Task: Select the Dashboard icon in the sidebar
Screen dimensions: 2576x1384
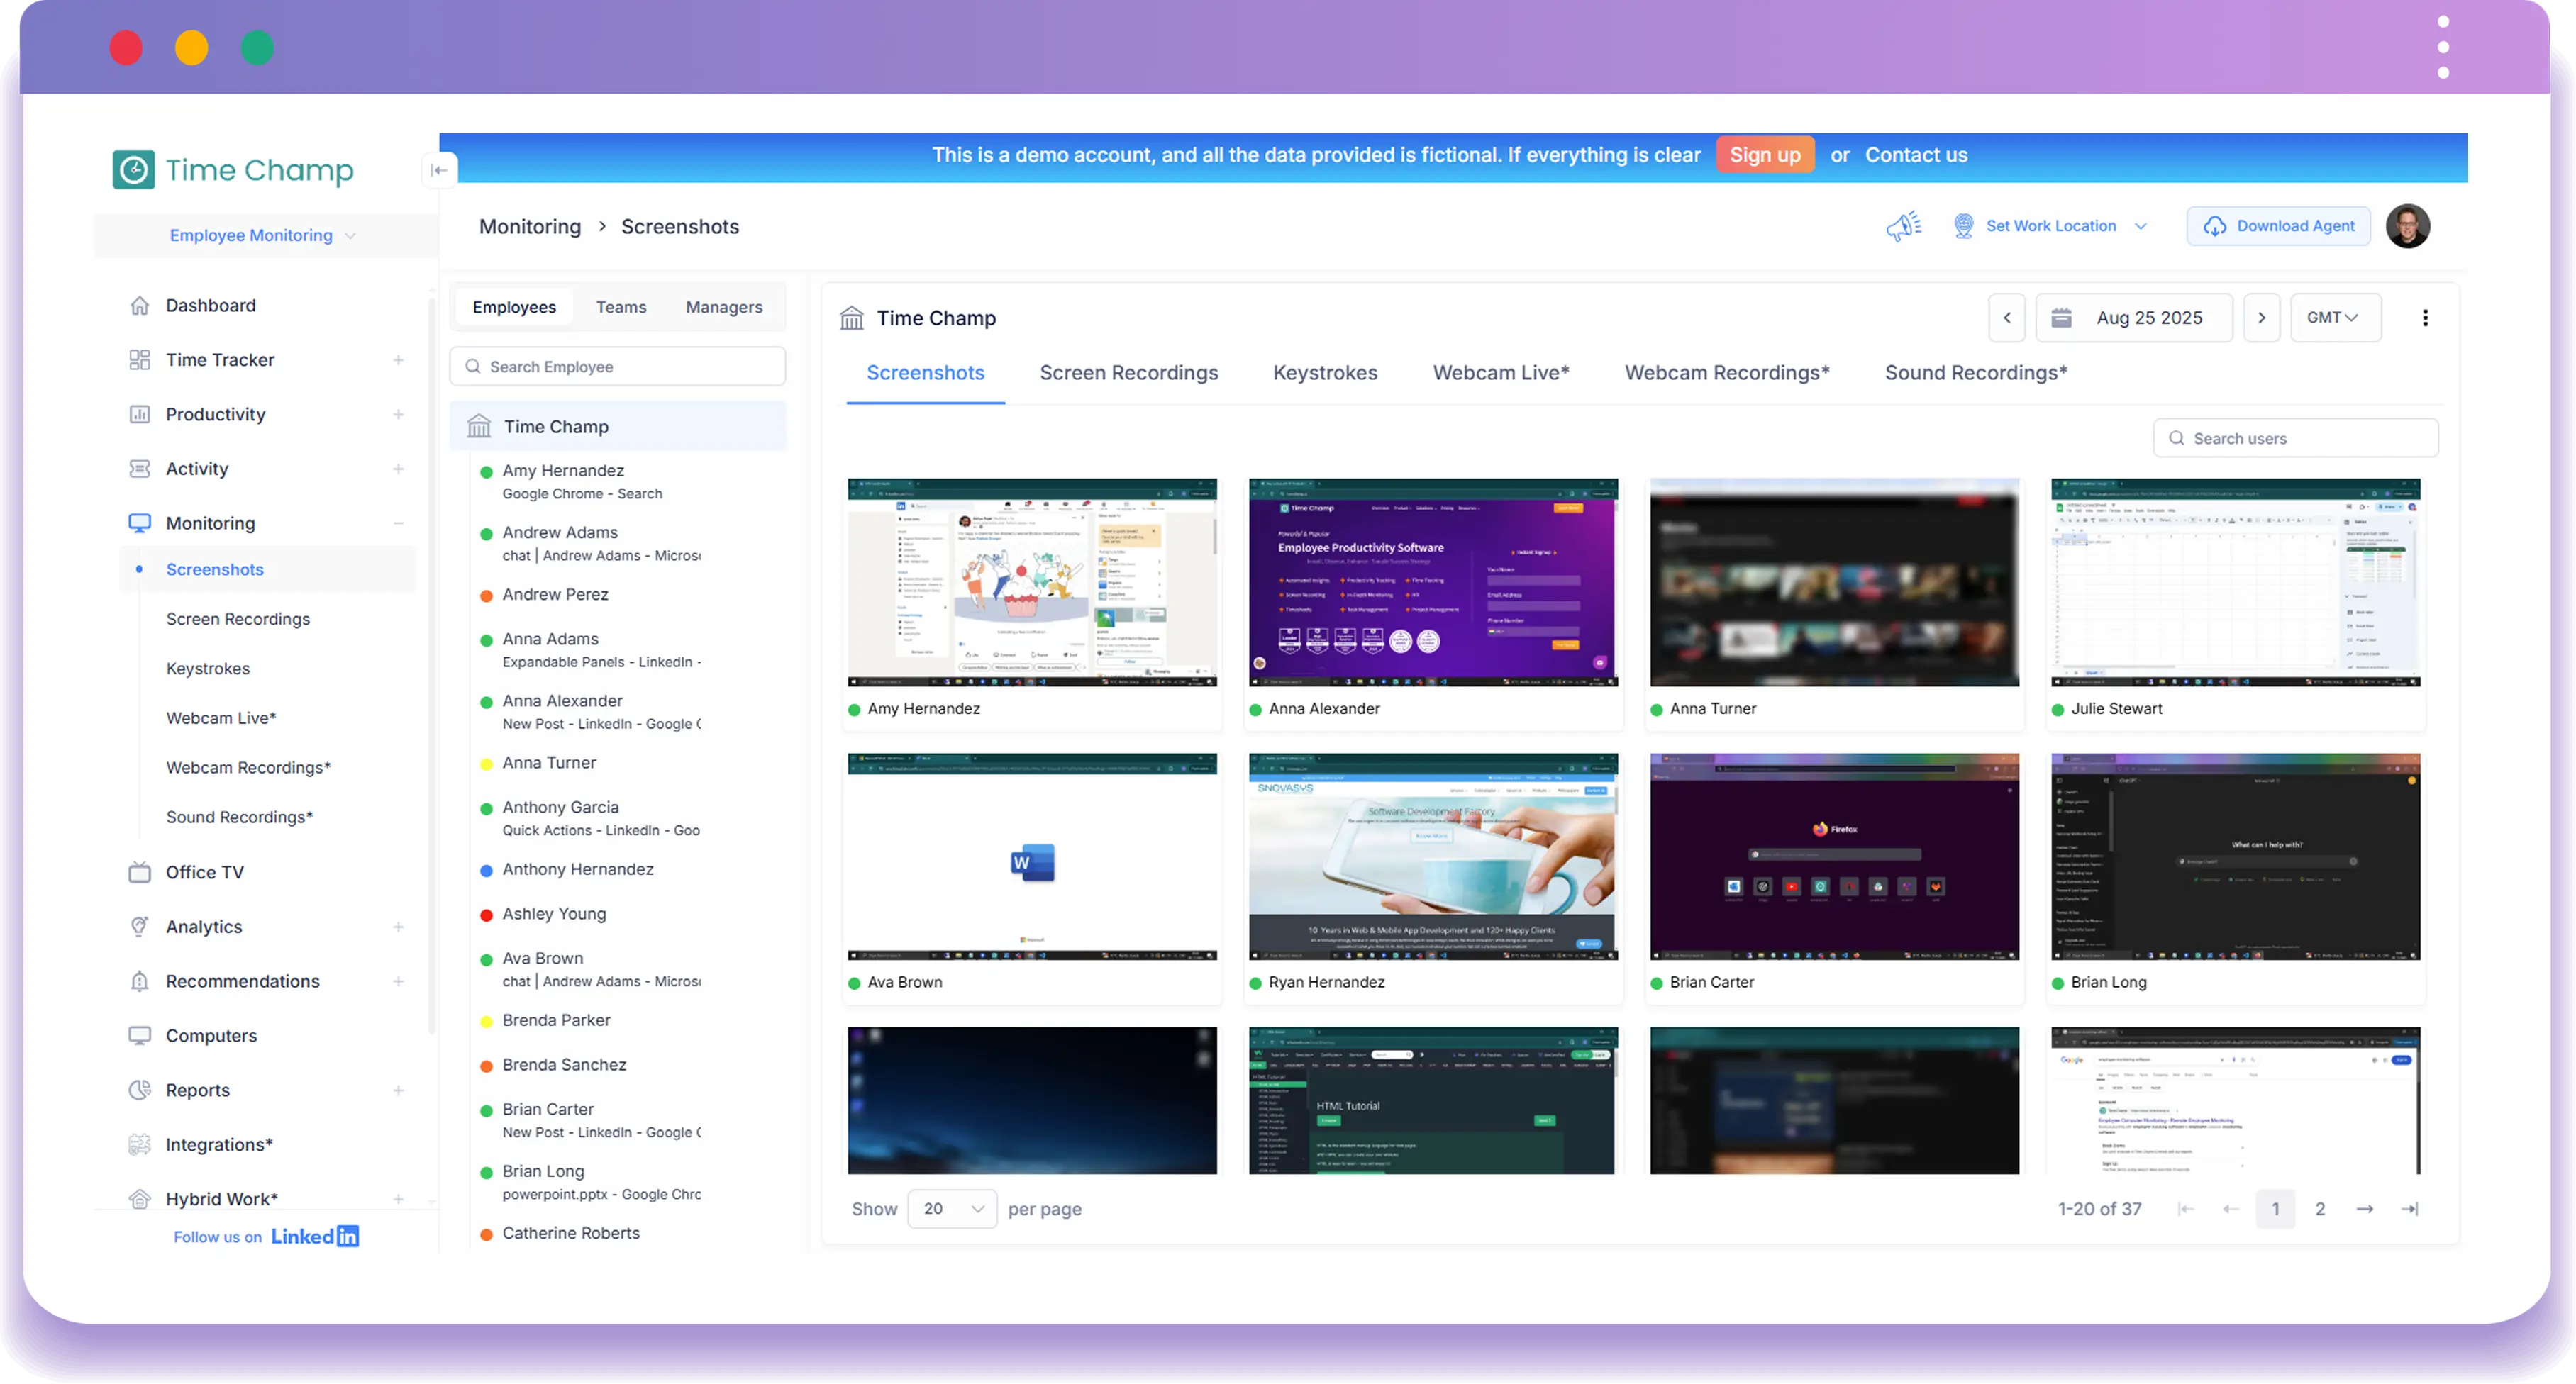Action: click(140, 305)
